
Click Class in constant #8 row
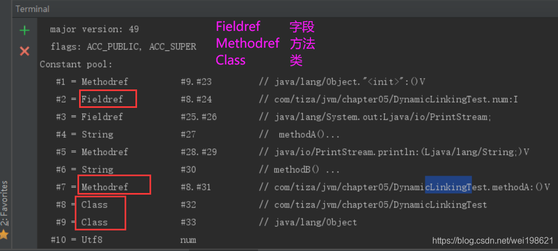click(94, 205)
